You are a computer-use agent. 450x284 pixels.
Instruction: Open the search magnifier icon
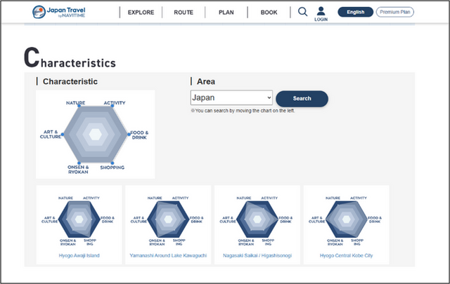coord(302,12)
